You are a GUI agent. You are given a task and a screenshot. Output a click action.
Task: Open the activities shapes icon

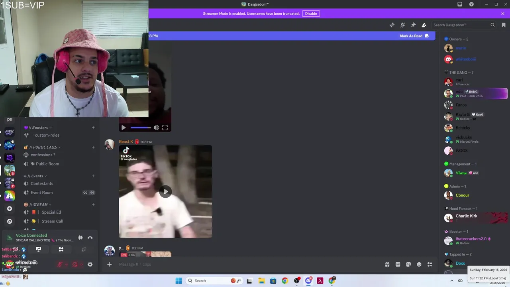click(x=61, y=249)
